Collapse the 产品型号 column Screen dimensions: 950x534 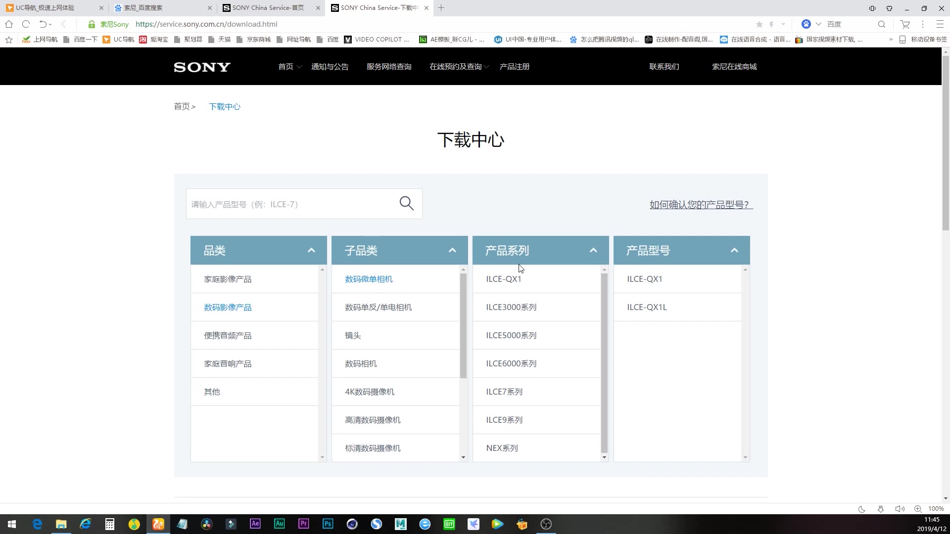pos(734,250)
